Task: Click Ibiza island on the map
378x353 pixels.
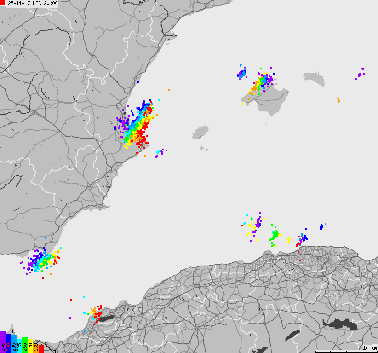Action: (201, 133)
